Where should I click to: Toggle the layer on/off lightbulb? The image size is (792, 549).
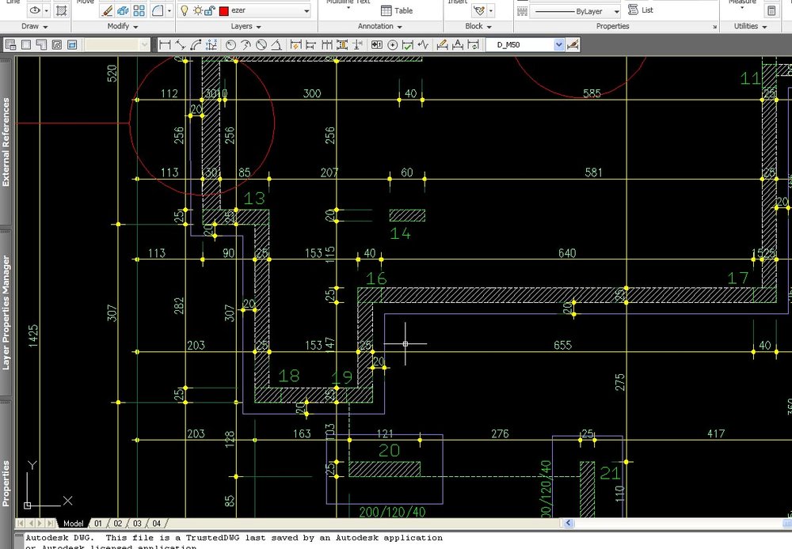click(x=185, y=10)
